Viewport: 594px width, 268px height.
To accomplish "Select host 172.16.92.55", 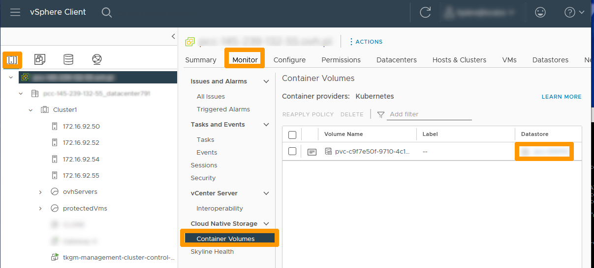I will 81,175.
